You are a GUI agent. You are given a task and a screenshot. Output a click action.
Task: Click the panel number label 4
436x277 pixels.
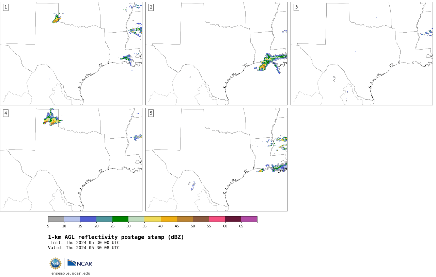pyautogui.click(x=6, y=113)
